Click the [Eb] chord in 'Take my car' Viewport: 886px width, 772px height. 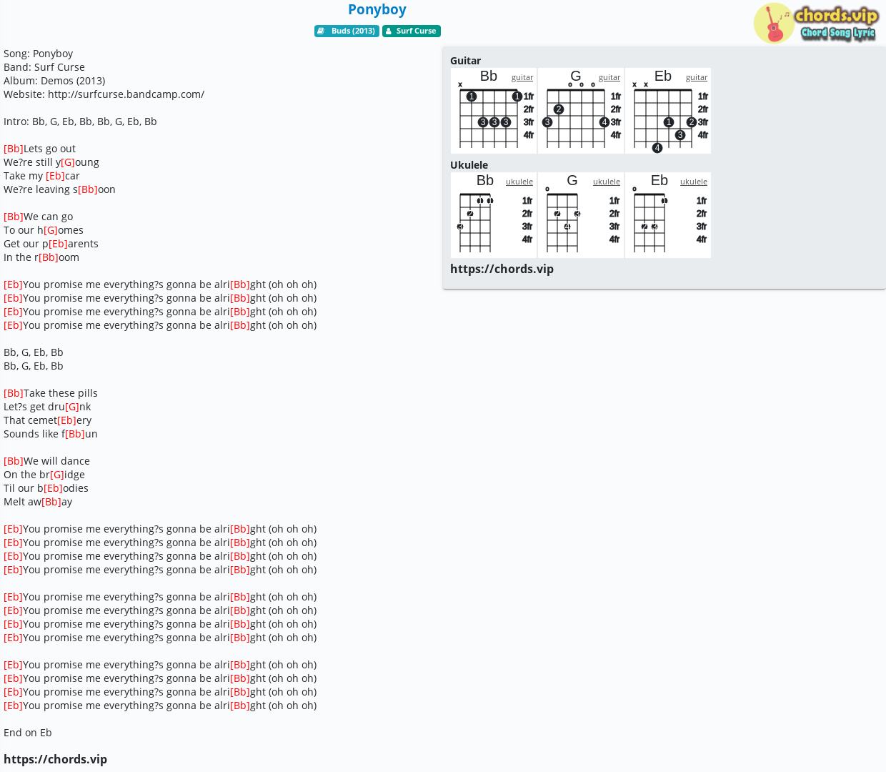click(55, 176)
